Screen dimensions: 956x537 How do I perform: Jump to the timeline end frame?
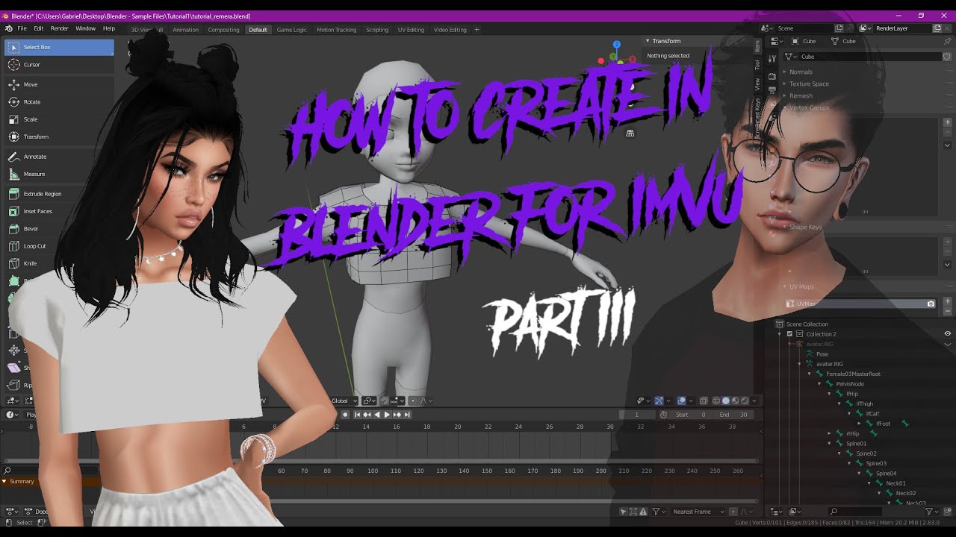[406, 415]
